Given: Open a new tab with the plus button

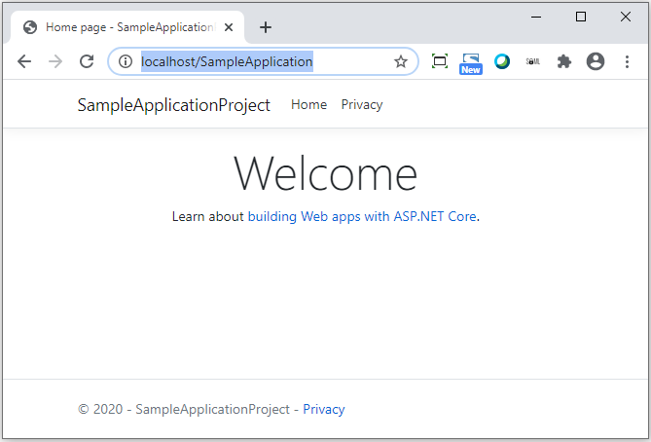Looking at the screenshot, I should tap(266, 27).
